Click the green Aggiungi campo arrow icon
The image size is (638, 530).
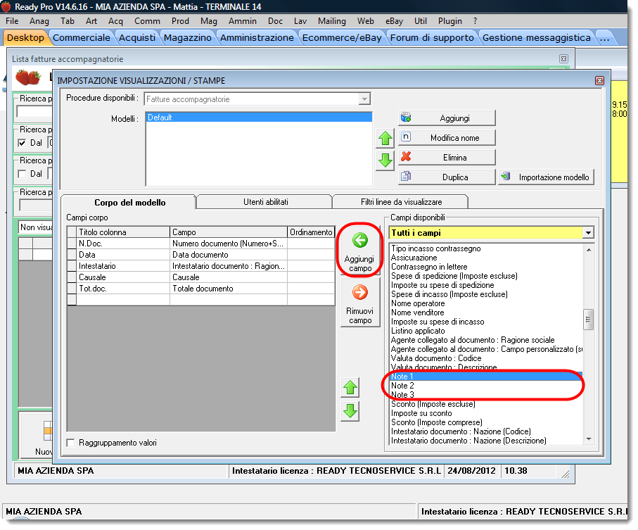(x=359, y=240)
